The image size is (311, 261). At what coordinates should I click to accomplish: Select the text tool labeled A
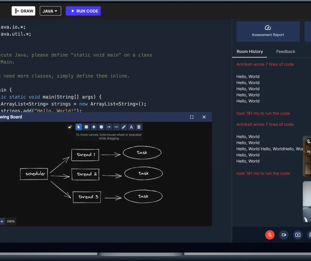[131, 127]
